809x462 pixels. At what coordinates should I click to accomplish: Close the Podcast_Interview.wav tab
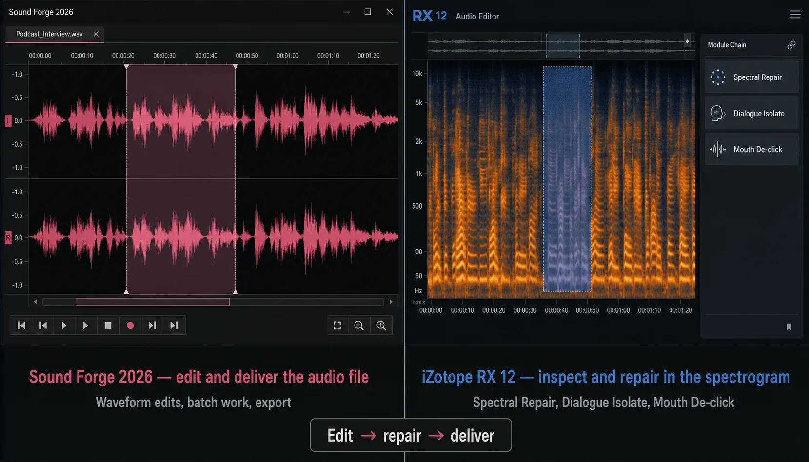click(x=96, y=34)
